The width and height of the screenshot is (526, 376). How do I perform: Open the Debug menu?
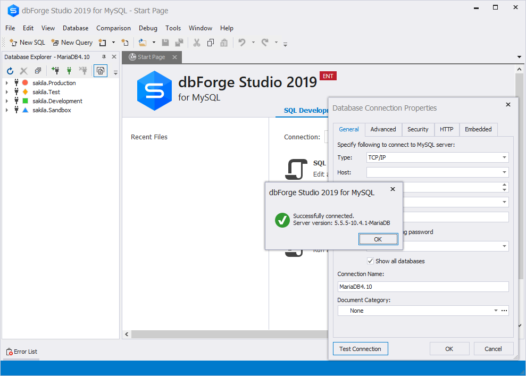(x=148, y=28)
